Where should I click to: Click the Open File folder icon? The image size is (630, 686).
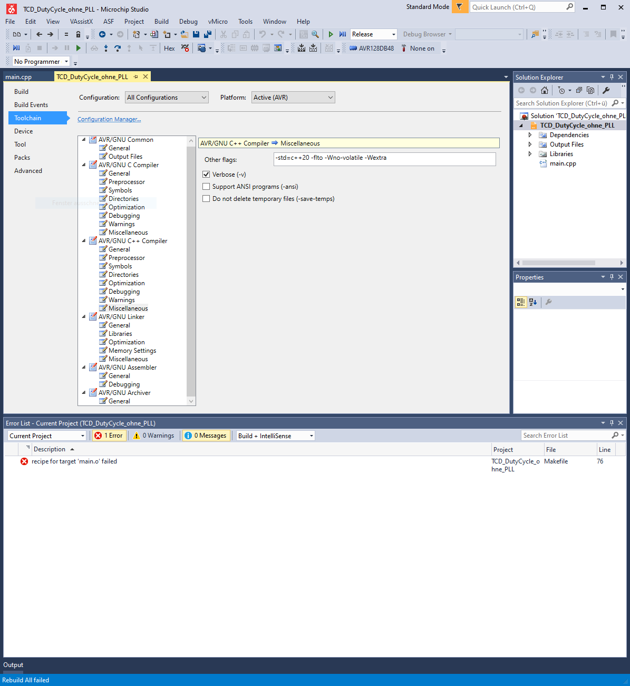coord(185,34)
